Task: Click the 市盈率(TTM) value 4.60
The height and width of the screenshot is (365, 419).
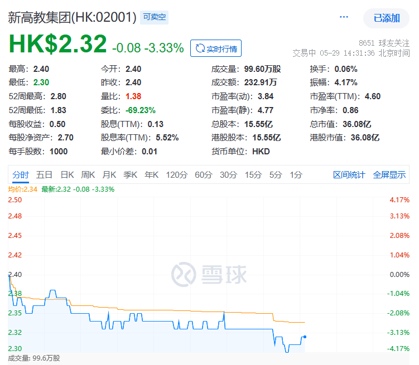Action: (x=373, y=96)
